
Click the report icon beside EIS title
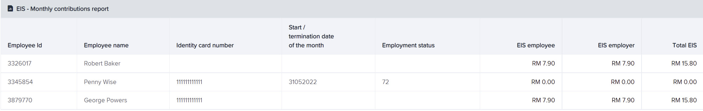(x=10, y=9)
